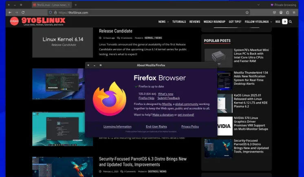Viewport: 304px width, 177px height.
Task: Open the blue KDE desktop article thumbnail
Action: [x=59, y=84]
